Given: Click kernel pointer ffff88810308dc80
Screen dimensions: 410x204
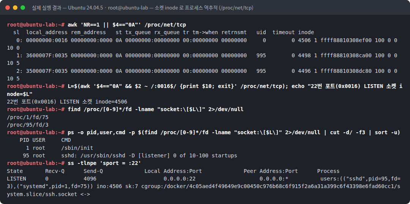Looking at the screenshot, I should (346, 71).
